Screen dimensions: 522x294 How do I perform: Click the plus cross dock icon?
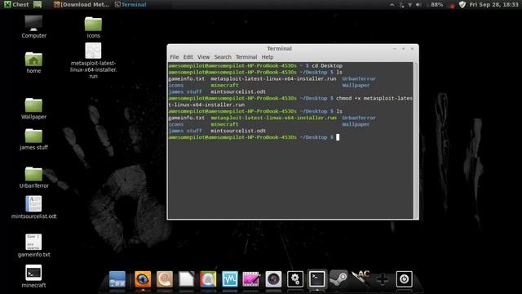tap(383, 279)
